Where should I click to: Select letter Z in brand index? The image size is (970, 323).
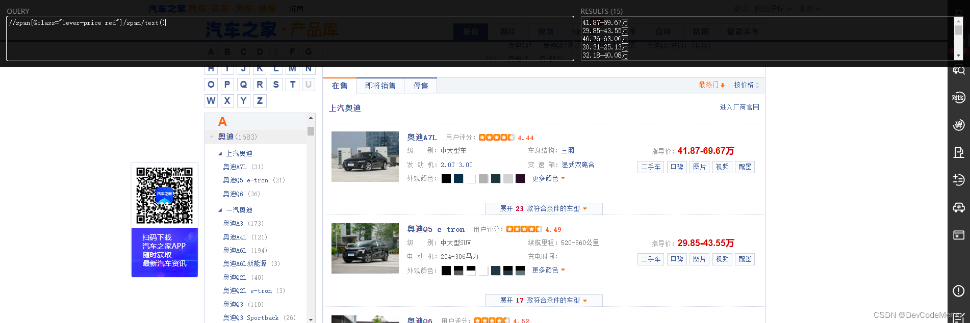click(260, 101)
